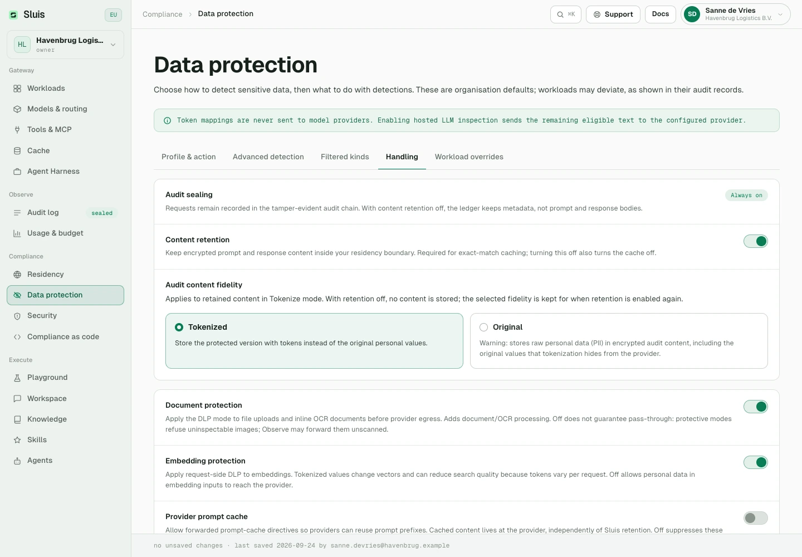Go to Compliance breadcrumb link
Image resolution: width=802 pixels, height=557 pixels.
162,14
